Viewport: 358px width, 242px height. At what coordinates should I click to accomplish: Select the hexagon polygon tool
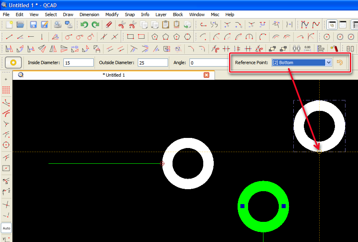pyautogui.click(x=187, y=37)
